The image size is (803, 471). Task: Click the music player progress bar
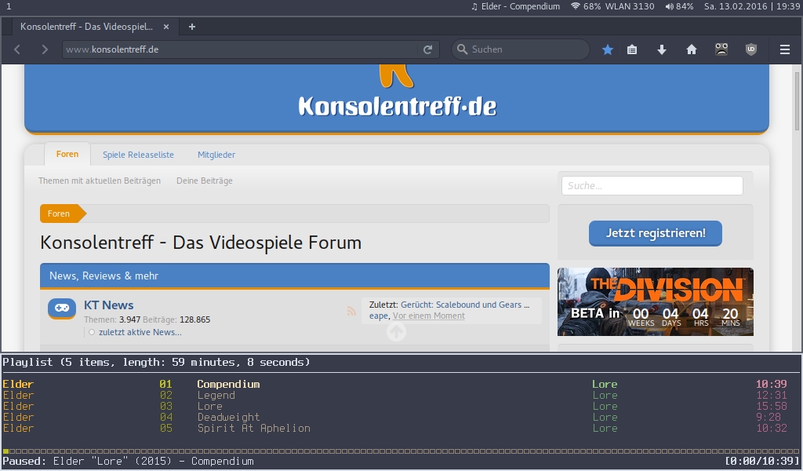pyautogui.click(x=401, y=451)
